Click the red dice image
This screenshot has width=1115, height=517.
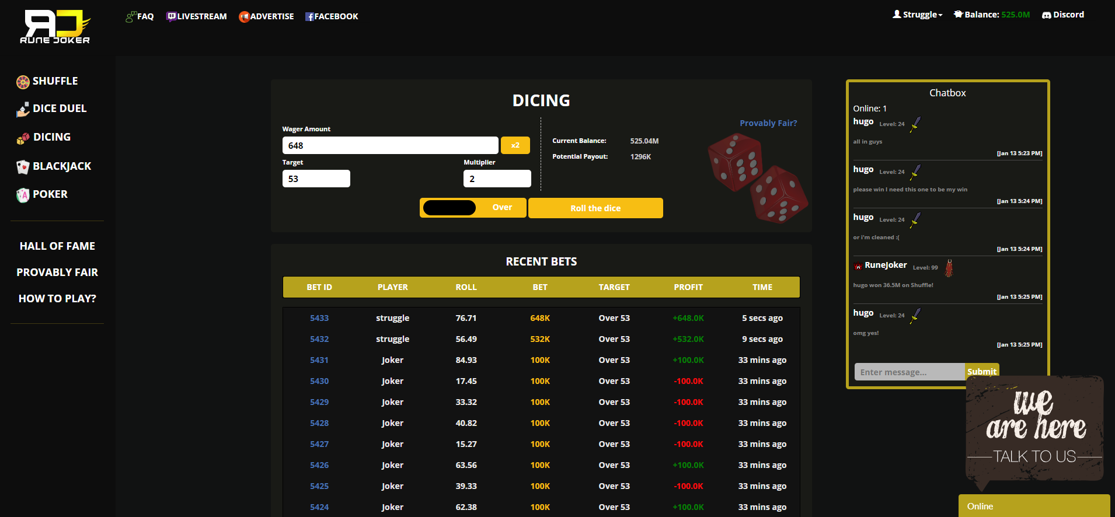click(757, 178)
